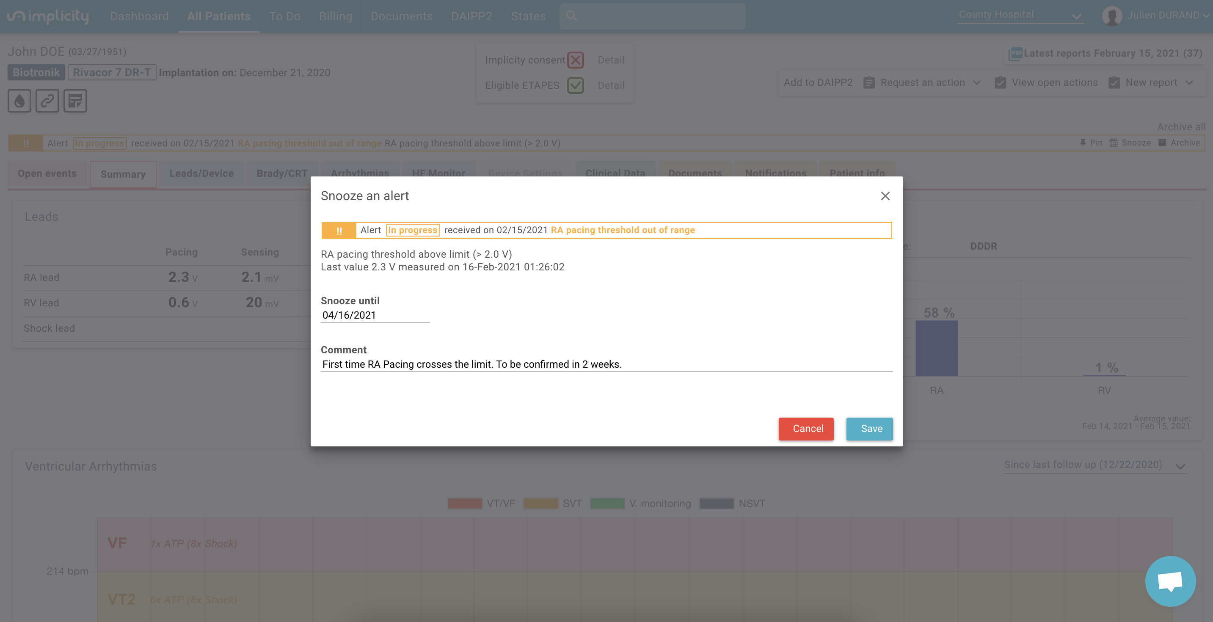Screen dimensions: 1213x622
Task: Click the View open actions check icon
Action: (x=1001, y=83)
